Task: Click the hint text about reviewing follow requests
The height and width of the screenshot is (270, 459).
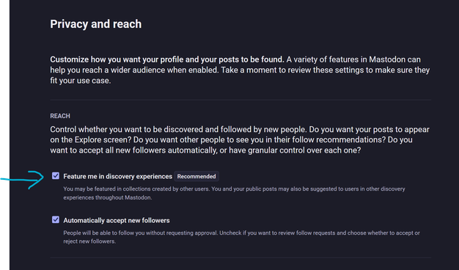Action: [241, 237]
